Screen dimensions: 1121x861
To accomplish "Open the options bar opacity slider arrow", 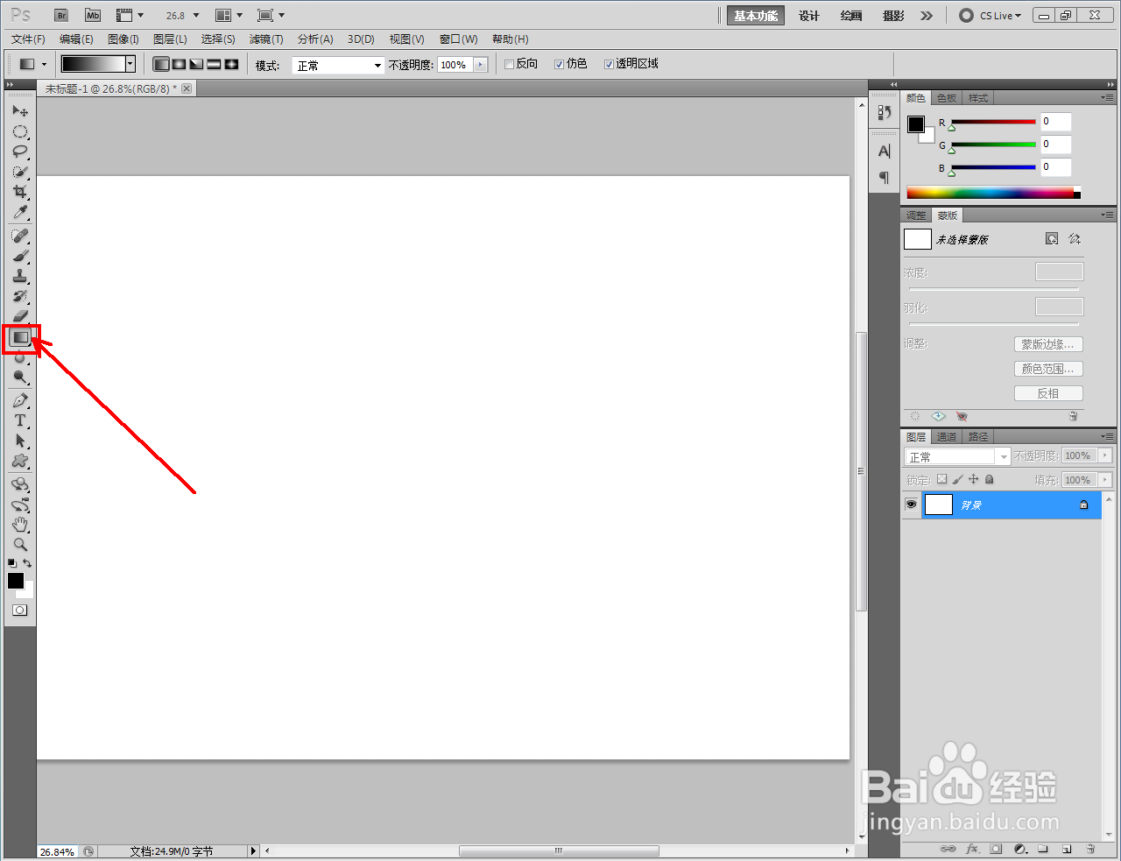I will (x=481, y=65).
